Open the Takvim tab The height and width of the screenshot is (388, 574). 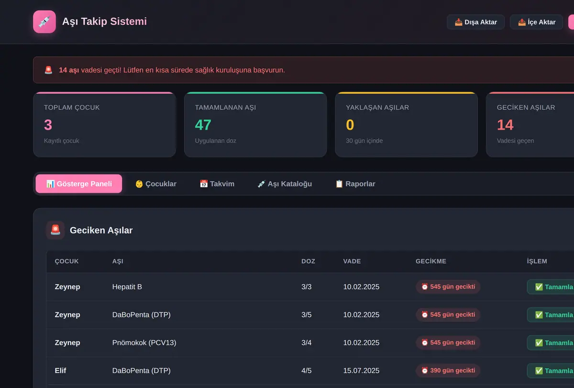pos(217,184)
